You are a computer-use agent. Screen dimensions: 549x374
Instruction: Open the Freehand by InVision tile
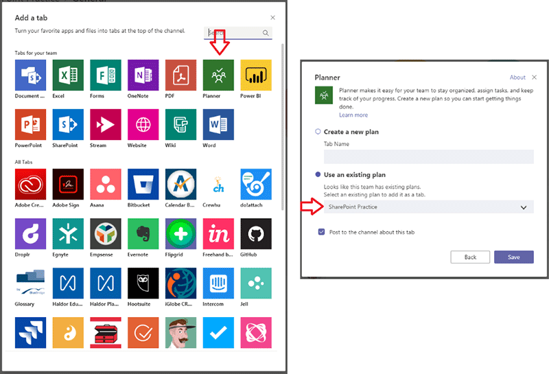pos(218,233)
